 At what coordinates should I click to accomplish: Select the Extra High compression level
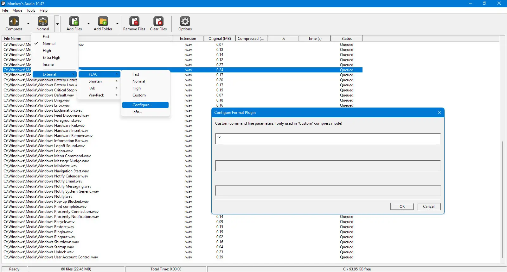[x=55, y=58]
